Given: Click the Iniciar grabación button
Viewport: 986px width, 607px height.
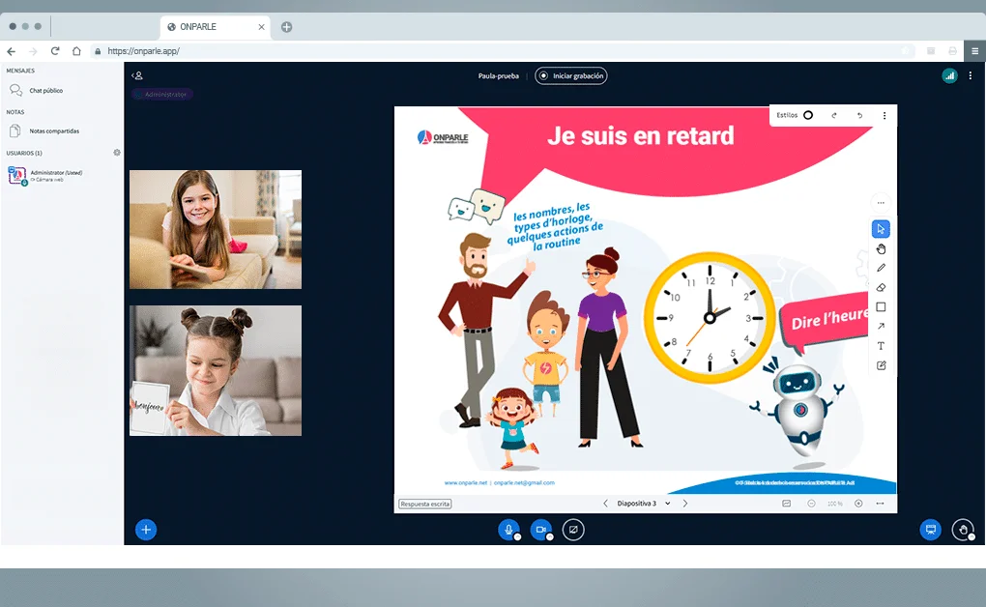Looking at the screenshot, I should pos(571,74).
